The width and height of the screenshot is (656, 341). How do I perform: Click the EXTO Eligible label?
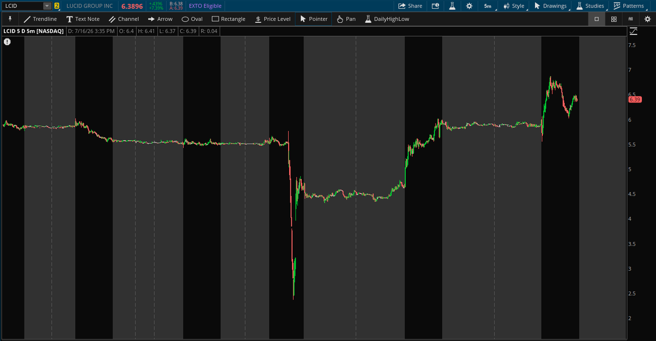click(x=205, y=6)
